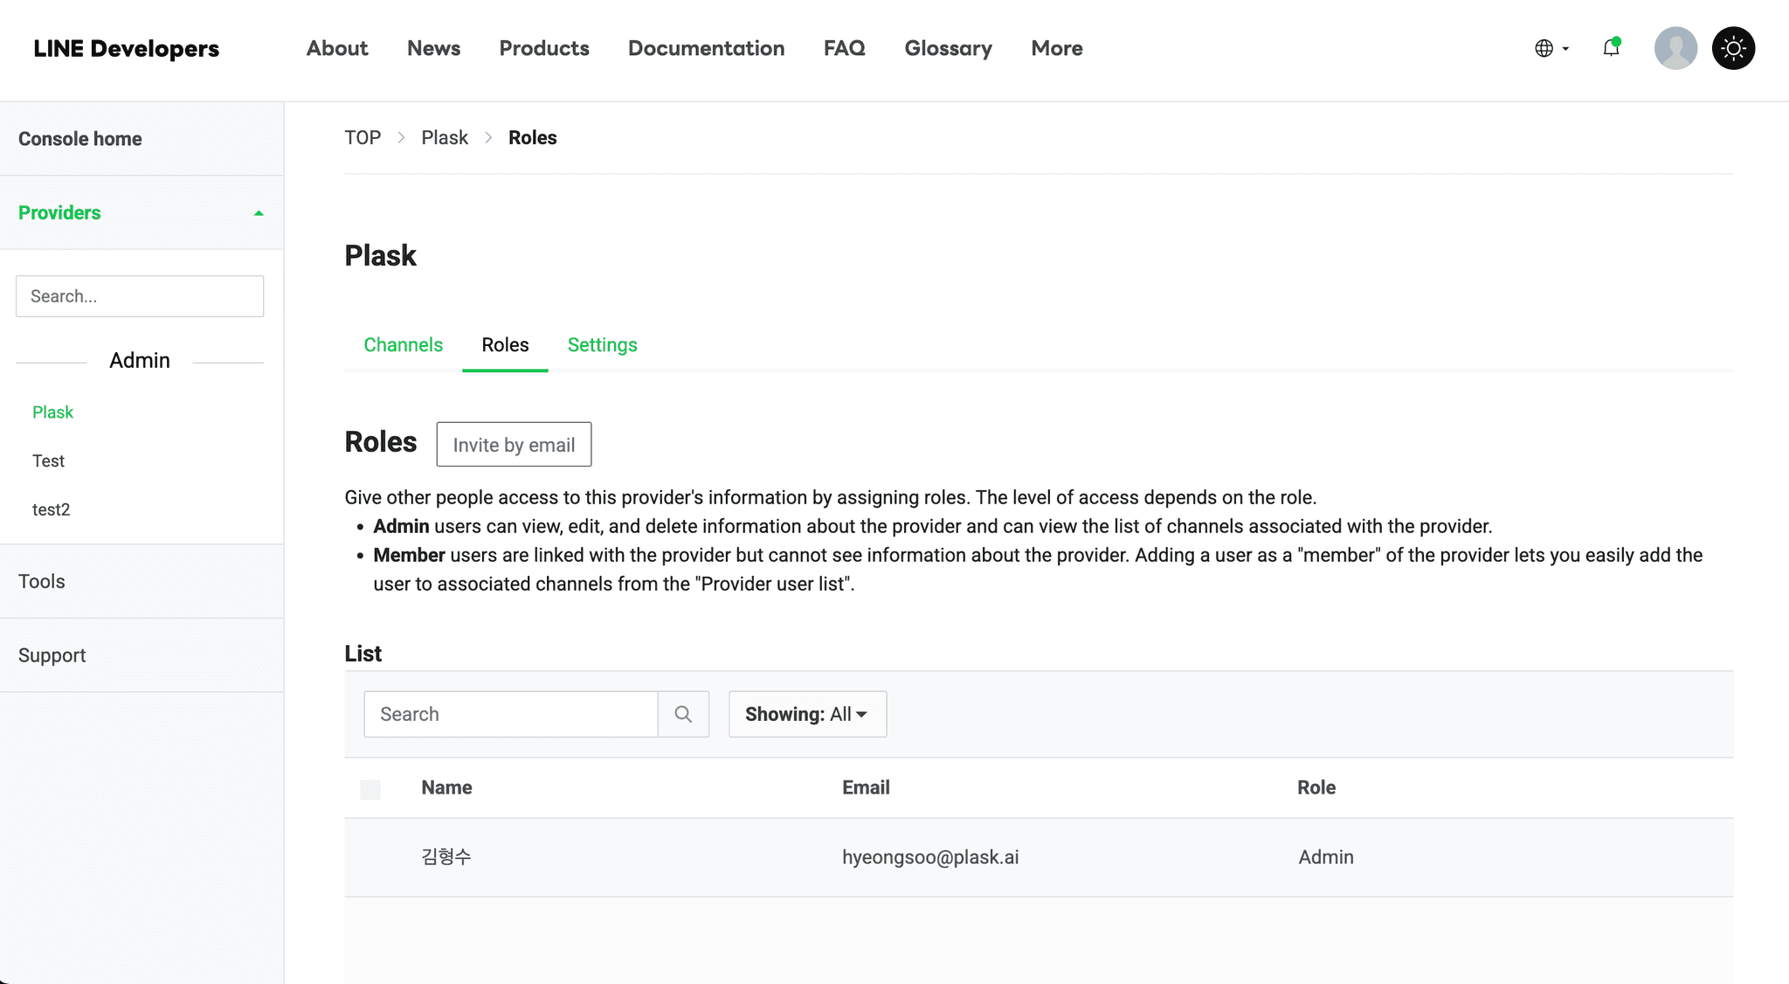
Task: Click the search magnifier in the roles list
Action: (683, 714)
